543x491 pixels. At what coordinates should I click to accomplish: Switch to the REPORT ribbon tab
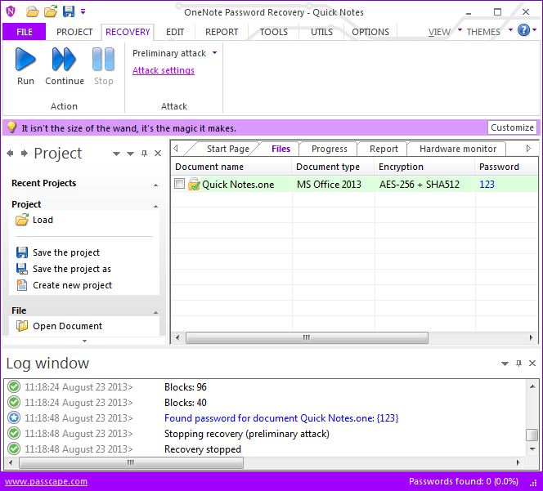[222, 32]
